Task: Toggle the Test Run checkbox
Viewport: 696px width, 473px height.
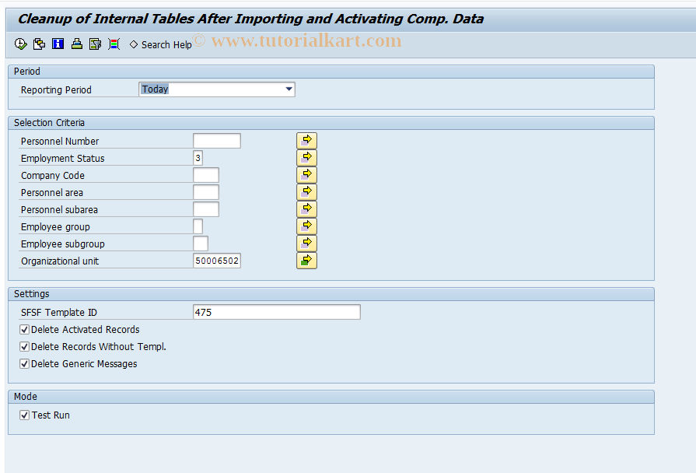Action: click(x=25, y=415)
